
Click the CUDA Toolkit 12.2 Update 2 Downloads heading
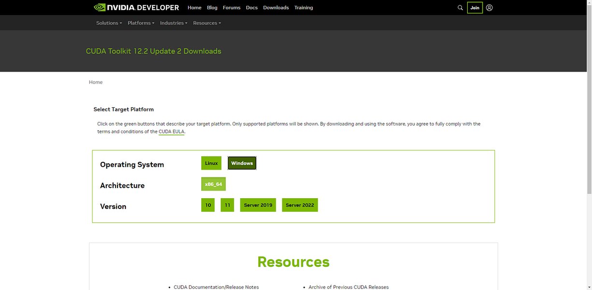[153, 51]
